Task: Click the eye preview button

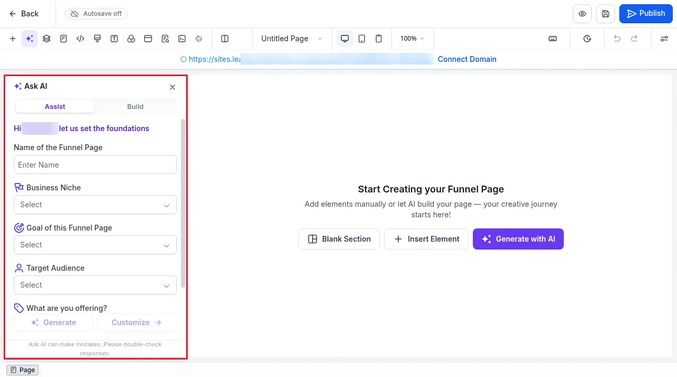Action: point(582,14)
